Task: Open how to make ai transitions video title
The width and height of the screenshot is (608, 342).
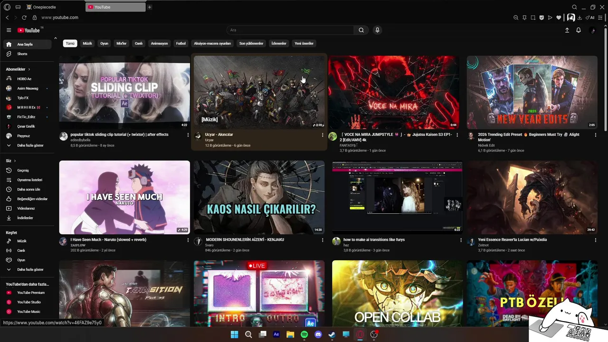Action: [374, 240]
